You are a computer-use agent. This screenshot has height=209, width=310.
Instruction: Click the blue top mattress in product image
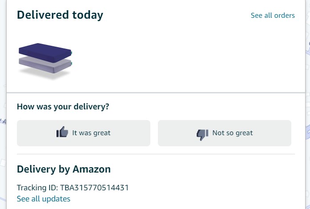point(44,51)
